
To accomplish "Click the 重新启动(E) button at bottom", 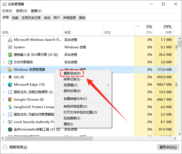I will pos(168,147).
